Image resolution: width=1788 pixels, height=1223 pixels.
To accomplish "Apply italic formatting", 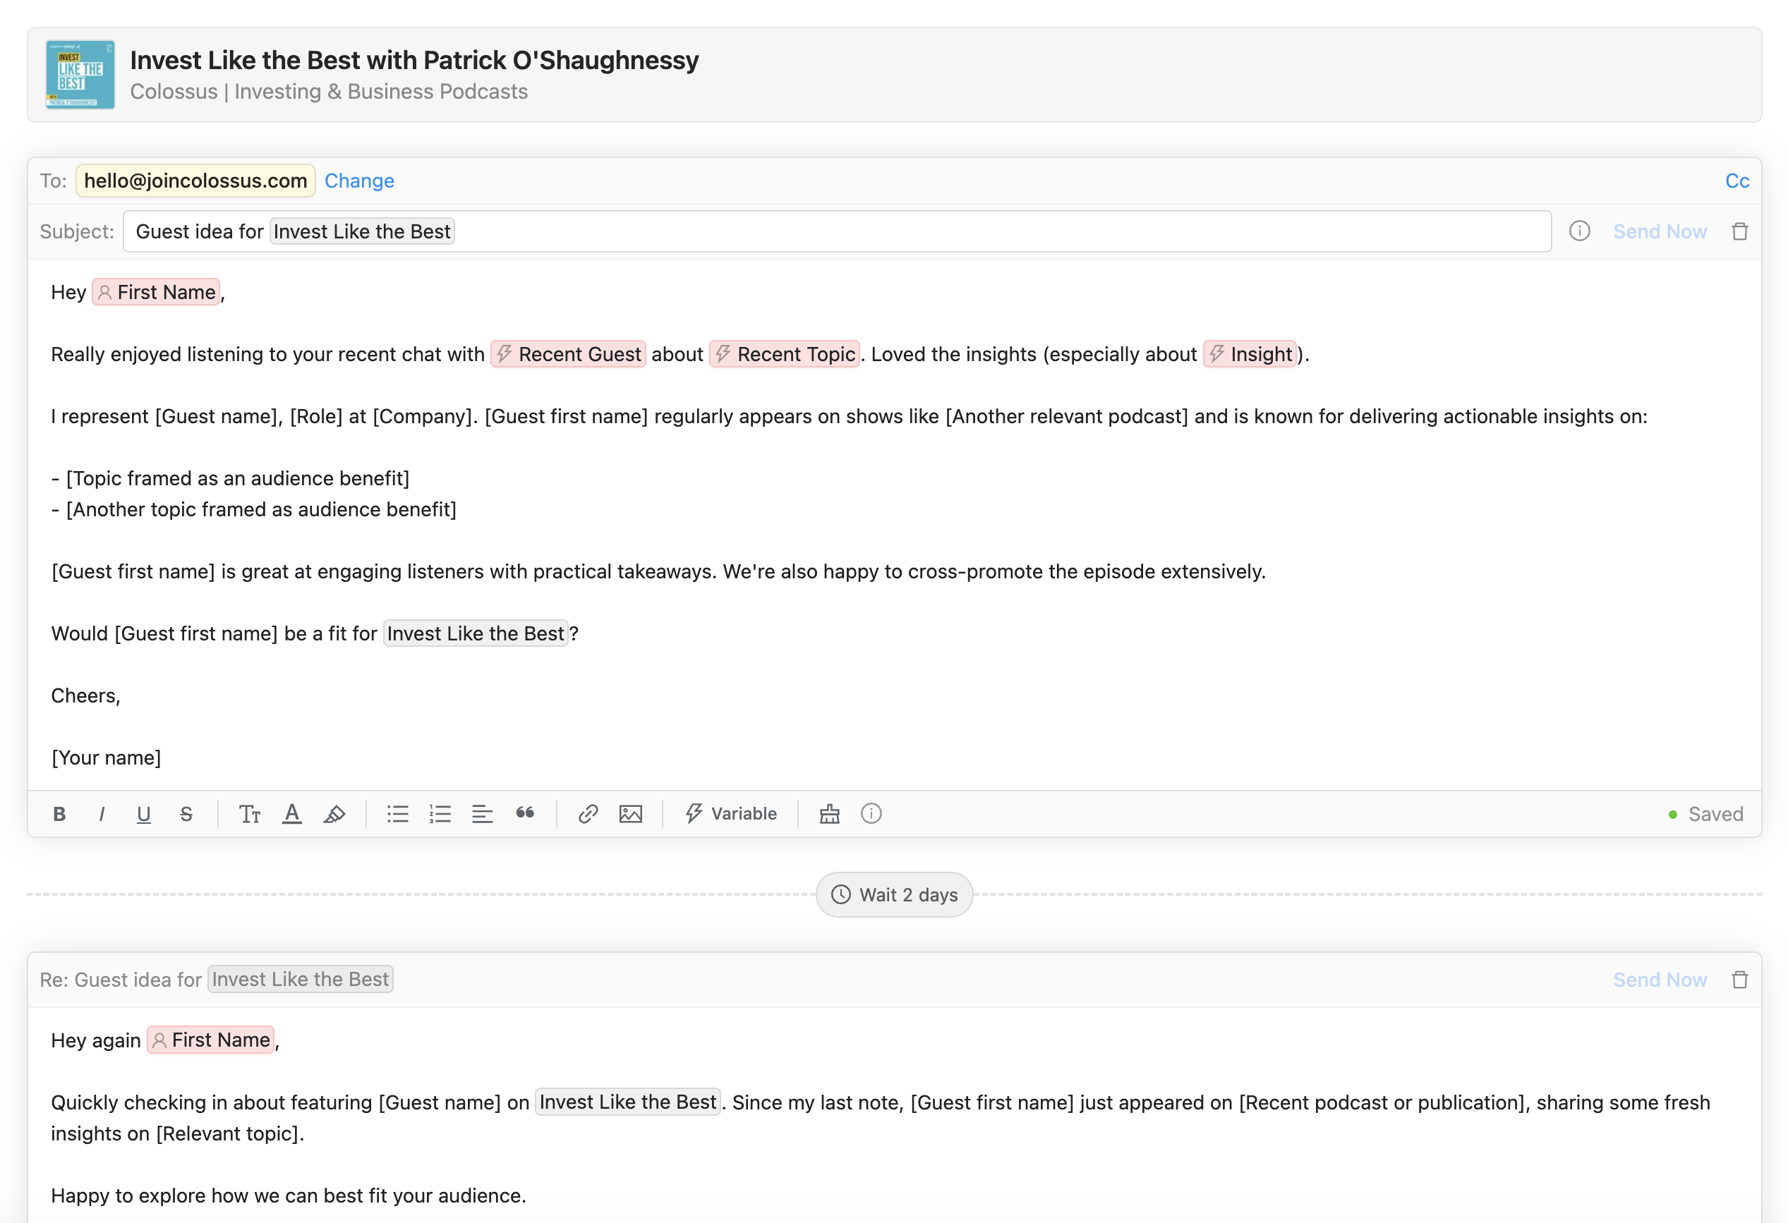I will tap(102, 814).
